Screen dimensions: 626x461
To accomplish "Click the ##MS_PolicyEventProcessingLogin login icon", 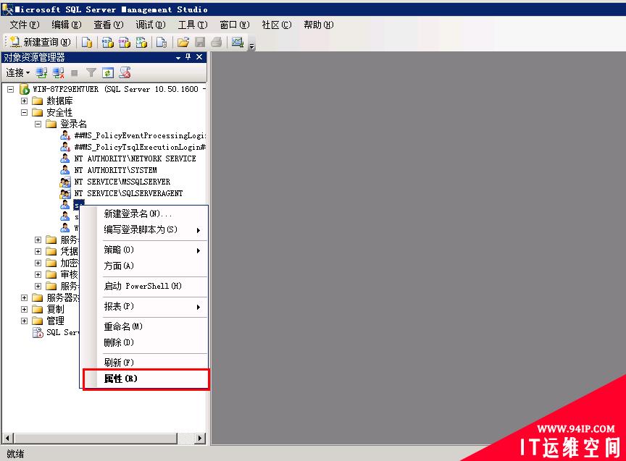I will (65, 135).
